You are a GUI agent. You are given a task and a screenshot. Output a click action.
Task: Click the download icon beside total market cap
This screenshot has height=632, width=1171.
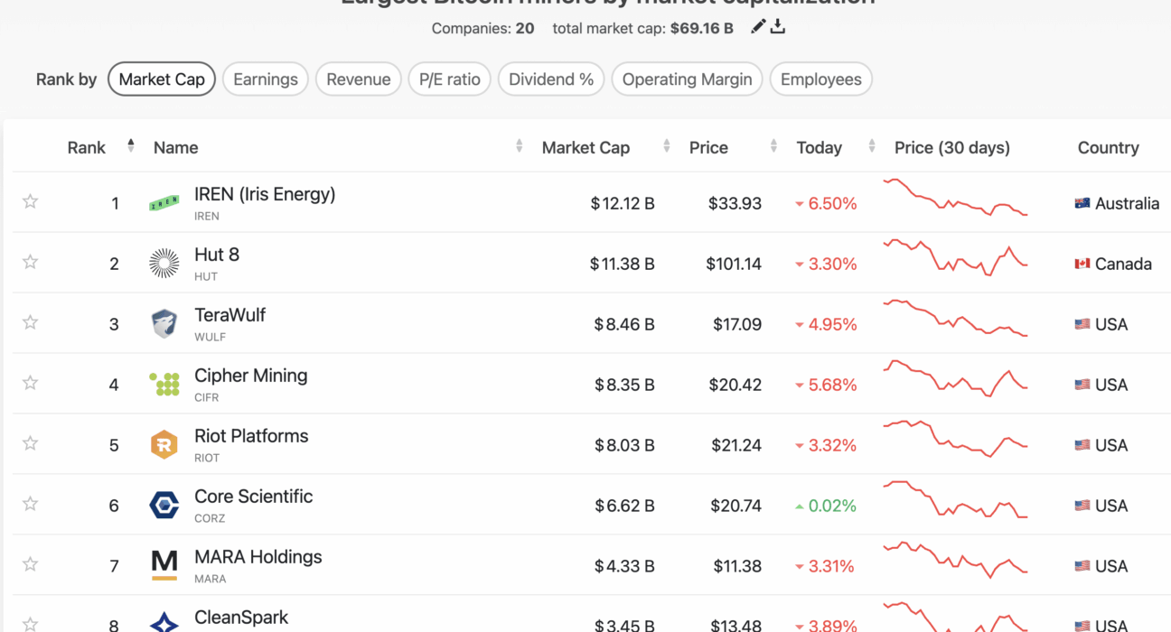click(778, 27)
